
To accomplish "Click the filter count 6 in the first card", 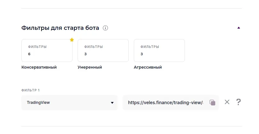I will 29,54.
